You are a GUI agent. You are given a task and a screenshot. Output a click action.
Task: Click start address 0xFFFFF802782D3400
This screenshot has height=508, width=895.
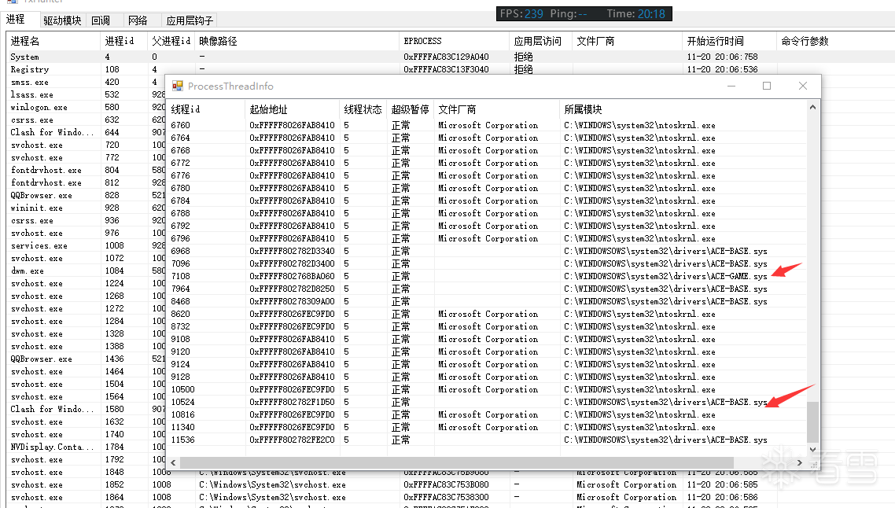[293, 263]
